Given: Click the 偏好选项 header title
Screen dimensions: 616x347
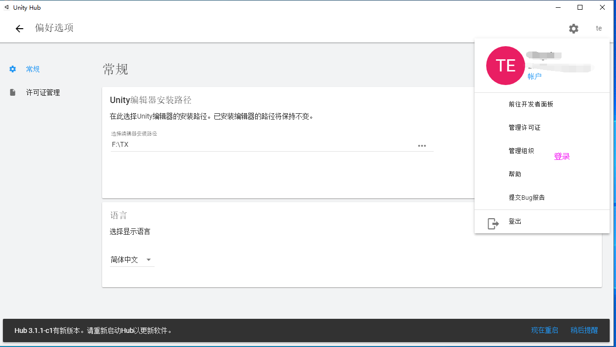Looking at the screenshot, I should coord(54,28).
